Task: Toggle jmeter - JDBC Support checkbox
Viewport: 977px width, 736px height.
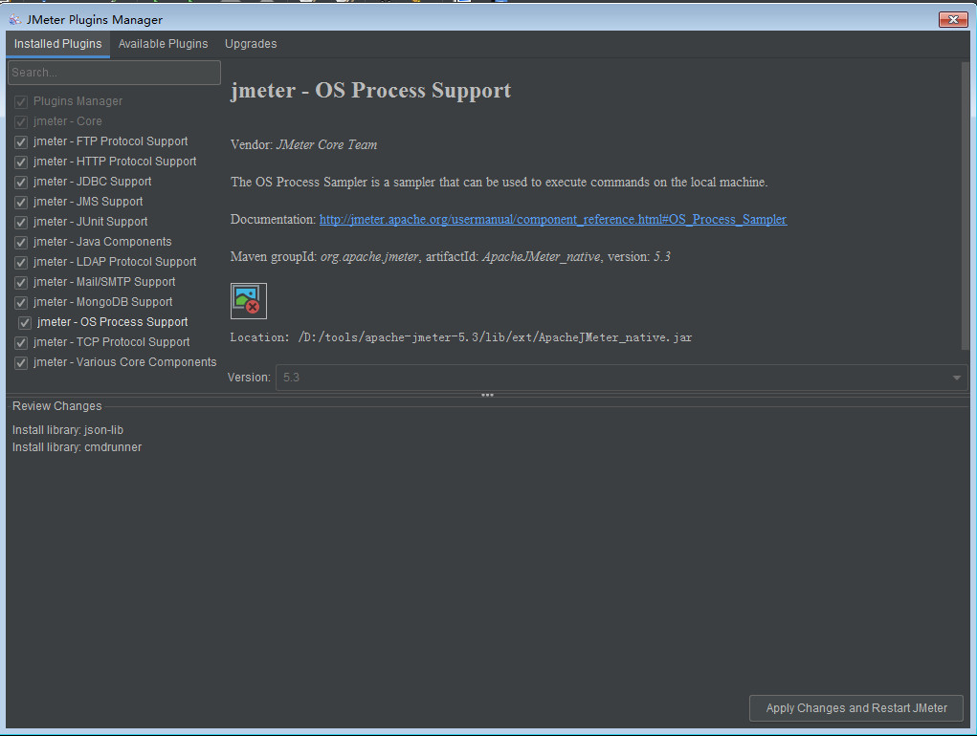Action: click(21, 182)
